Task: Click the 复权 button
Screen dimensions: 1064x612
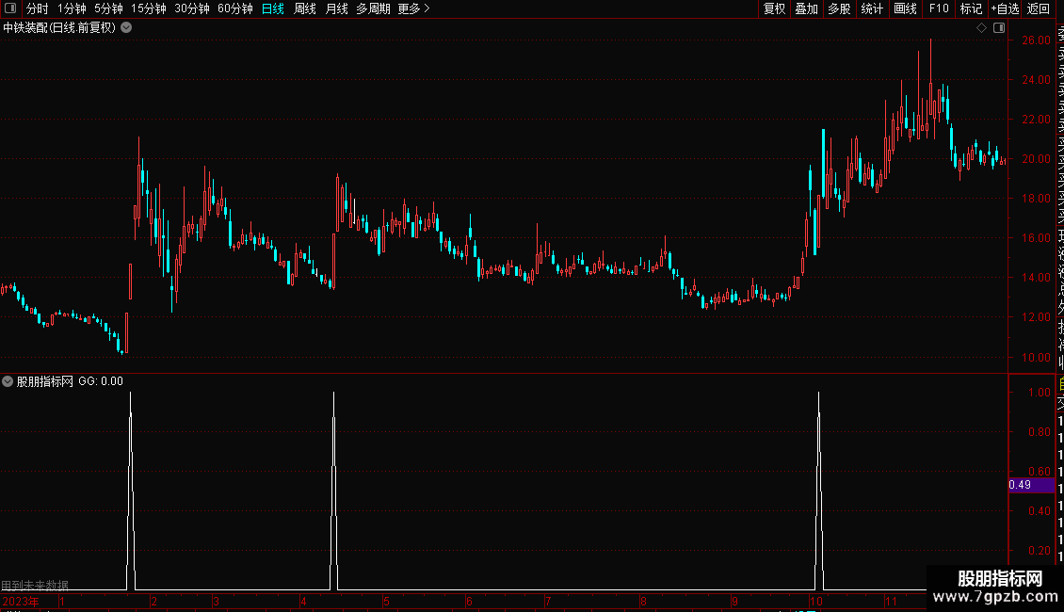Action: click(774, 8)
